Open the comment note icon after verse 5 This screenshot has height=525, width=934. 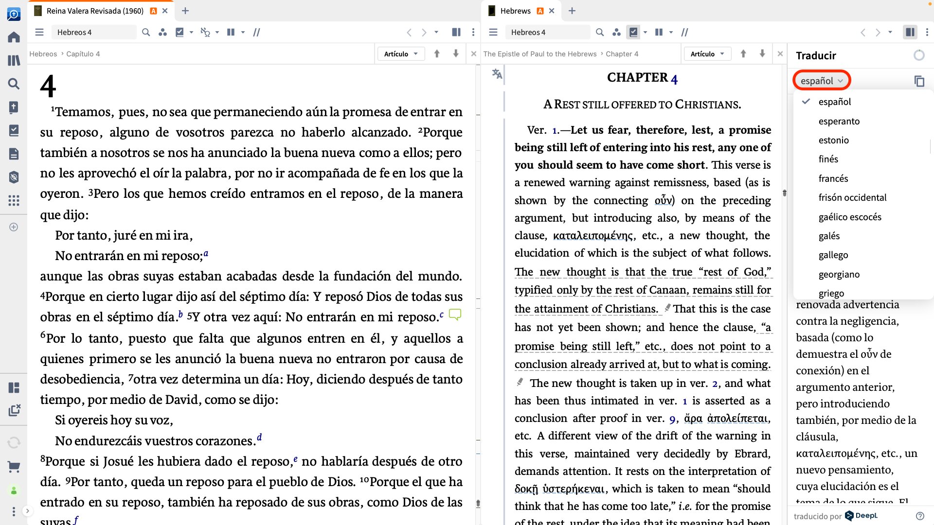(455, 315)
